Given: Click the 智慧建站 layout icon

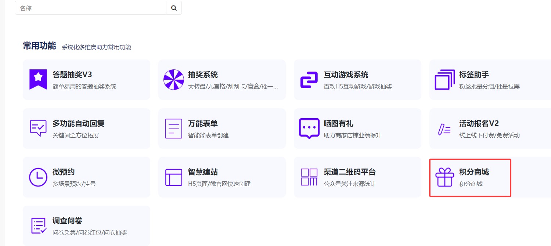Looking at the screenshot, I should coord(174,177).
